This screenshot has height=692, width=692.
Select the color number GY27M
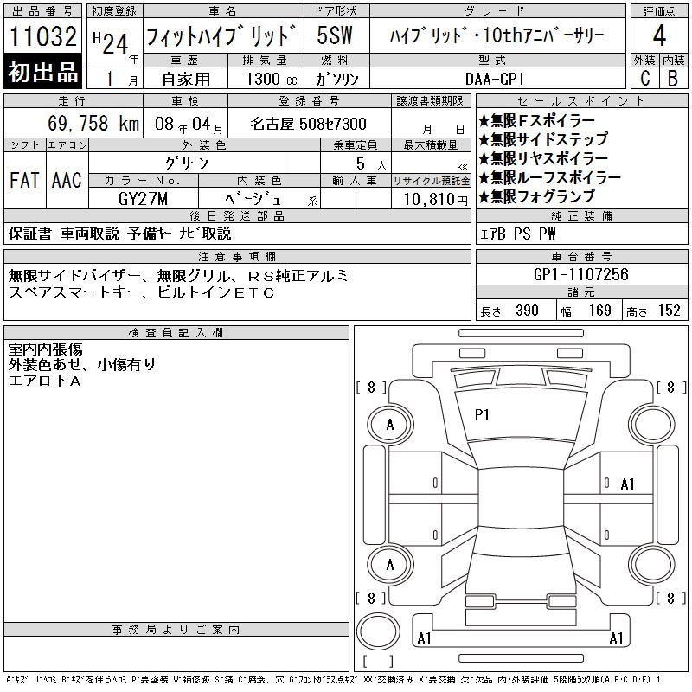click(143, 199)
